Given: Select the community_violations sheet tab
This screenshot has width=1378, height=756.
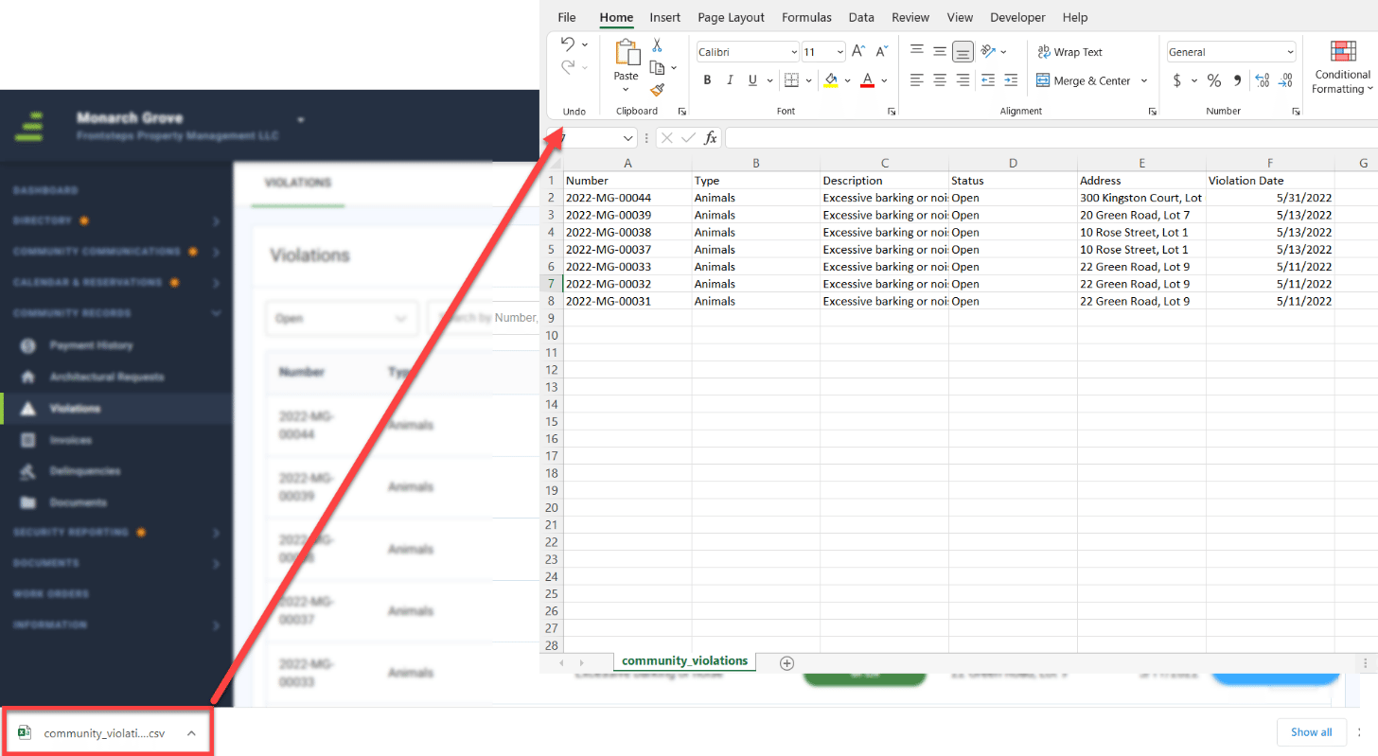Looking at the screenshot, I should [x=684, y=661].
